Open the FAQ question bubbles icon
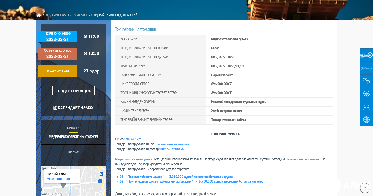The width and height of the screenshot is (373, 196). point(366,81)
